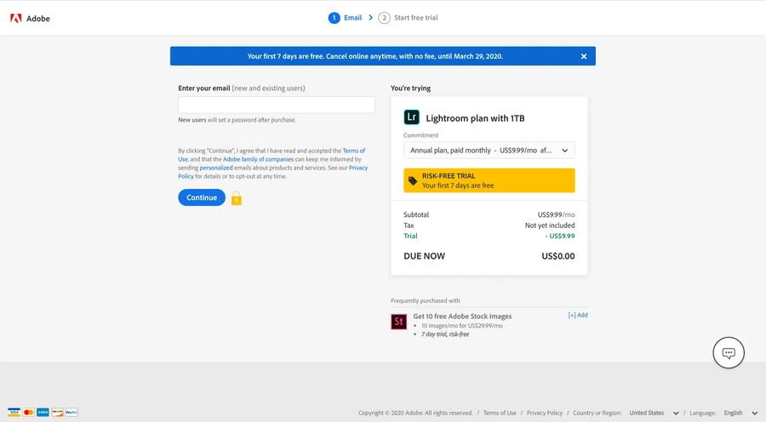This screenshot has height=422, width=766.
Task: Click the Mastercard icon
Action: pyautogui.click(x=28, y=413)
